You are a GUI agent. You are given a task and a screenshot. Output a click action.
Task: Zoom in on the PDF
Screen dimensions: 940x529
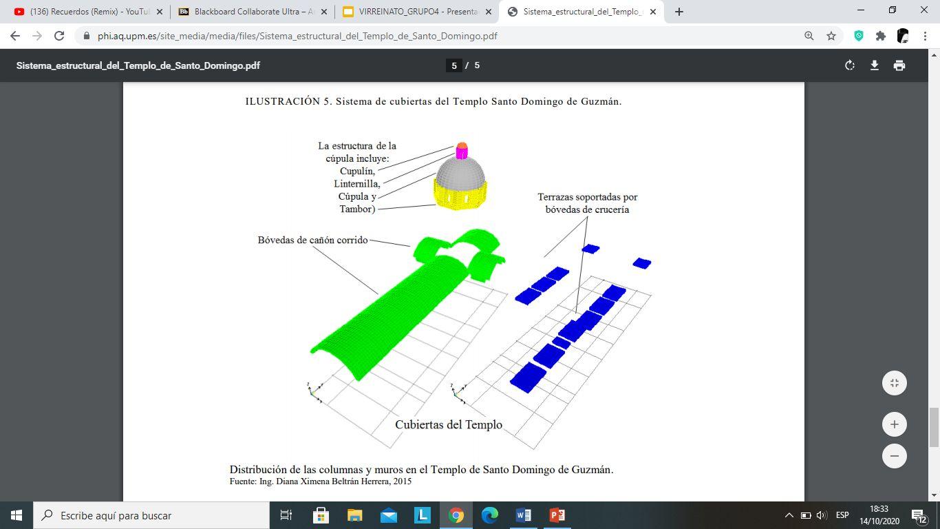(895, 424)
